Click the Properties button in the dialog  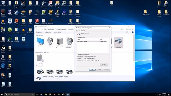(x=104, y=65)
